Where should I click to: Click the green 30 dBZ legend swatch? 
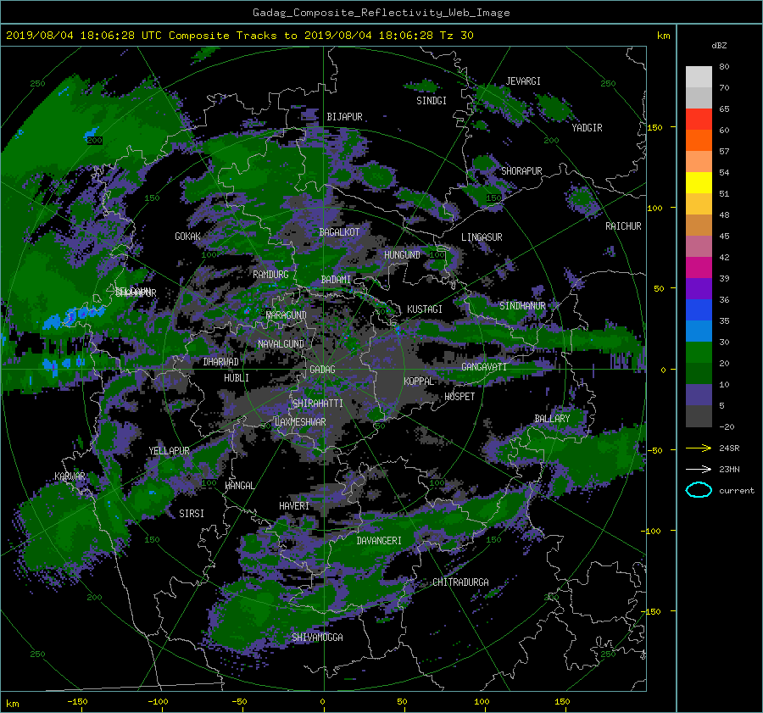(x=699, y=352)
